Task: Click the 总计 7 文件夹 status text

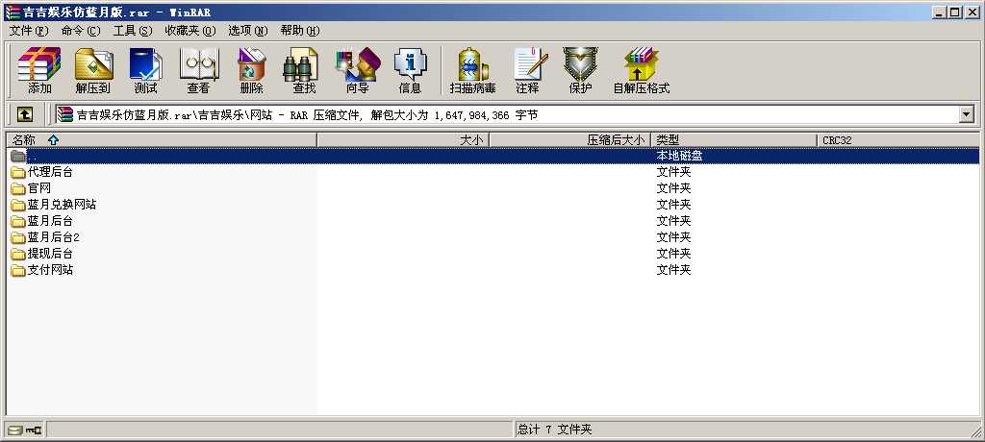Action: (x=554, y=430)
